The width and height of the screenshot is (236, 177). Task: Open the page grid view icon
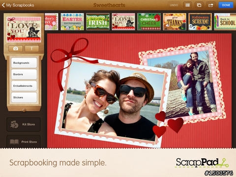(x=187, y=5)
